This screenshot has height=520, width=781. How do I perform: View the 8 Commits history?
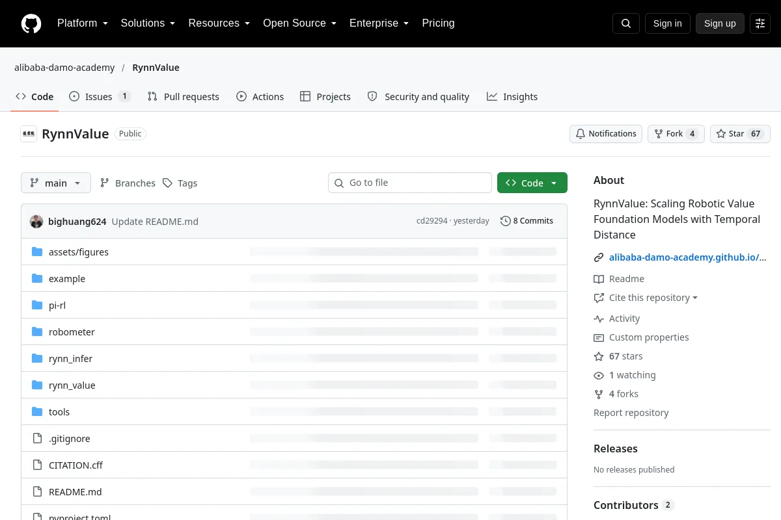(x=527, y=221)
